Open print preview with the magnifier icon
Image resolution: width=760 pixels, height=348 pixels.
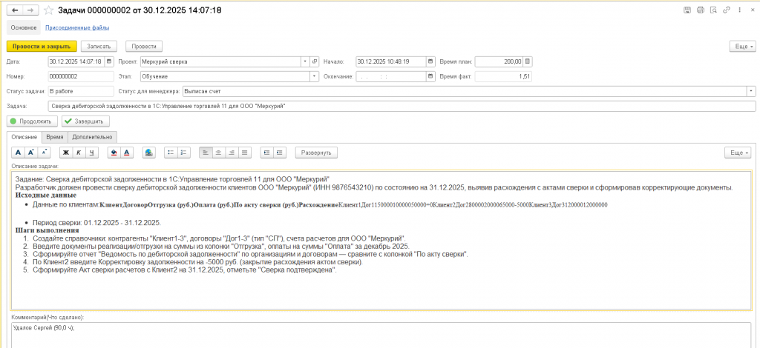click(x=713, y=10)
